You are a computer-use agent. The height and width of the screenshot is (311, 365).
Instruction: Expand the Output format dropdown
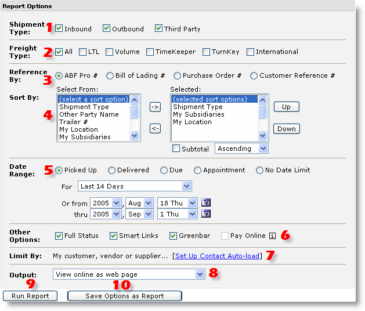coord(200,274)
